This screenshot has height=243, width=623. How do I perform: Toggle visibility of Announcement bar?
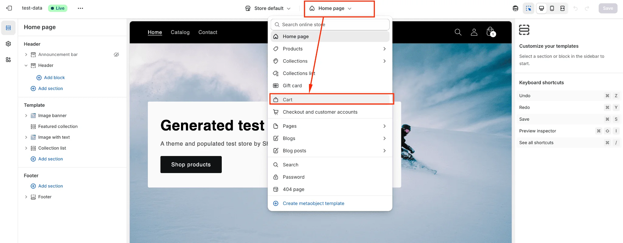(116, 54)
